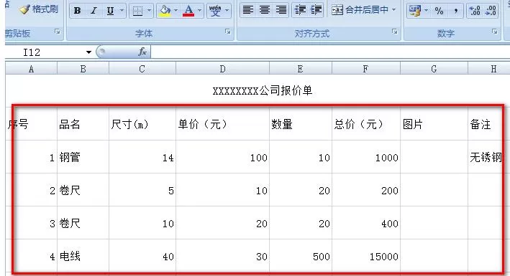Screen dimensions: 510x276
Task: Apply fill color bucket icon
Action: (165, 11)
